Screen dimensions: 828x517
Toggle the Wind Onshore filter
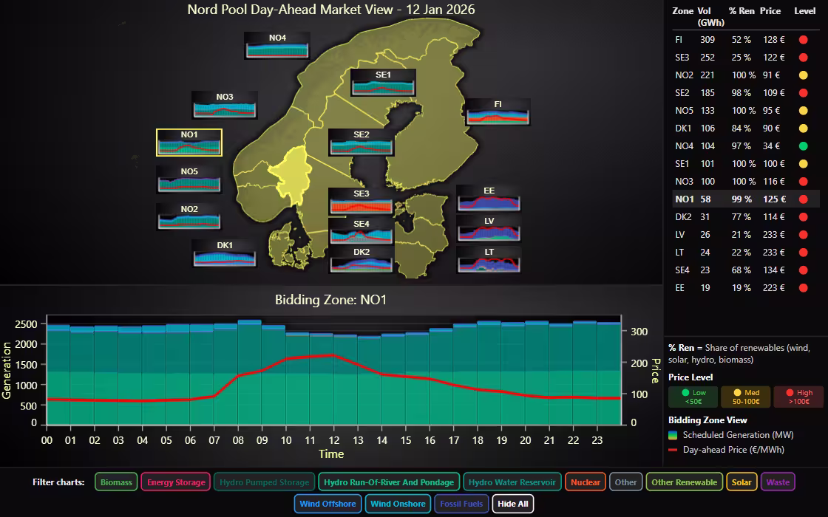[398, 503]
